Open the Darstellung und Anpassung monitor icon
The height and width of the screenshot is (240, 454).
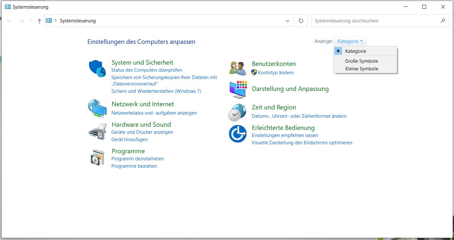(238, 90)
